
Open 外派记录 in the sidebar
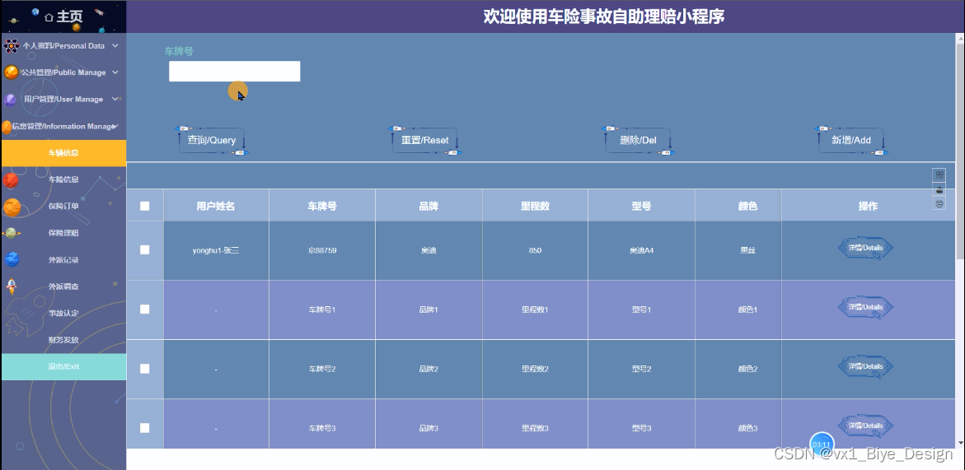(64, 260)
